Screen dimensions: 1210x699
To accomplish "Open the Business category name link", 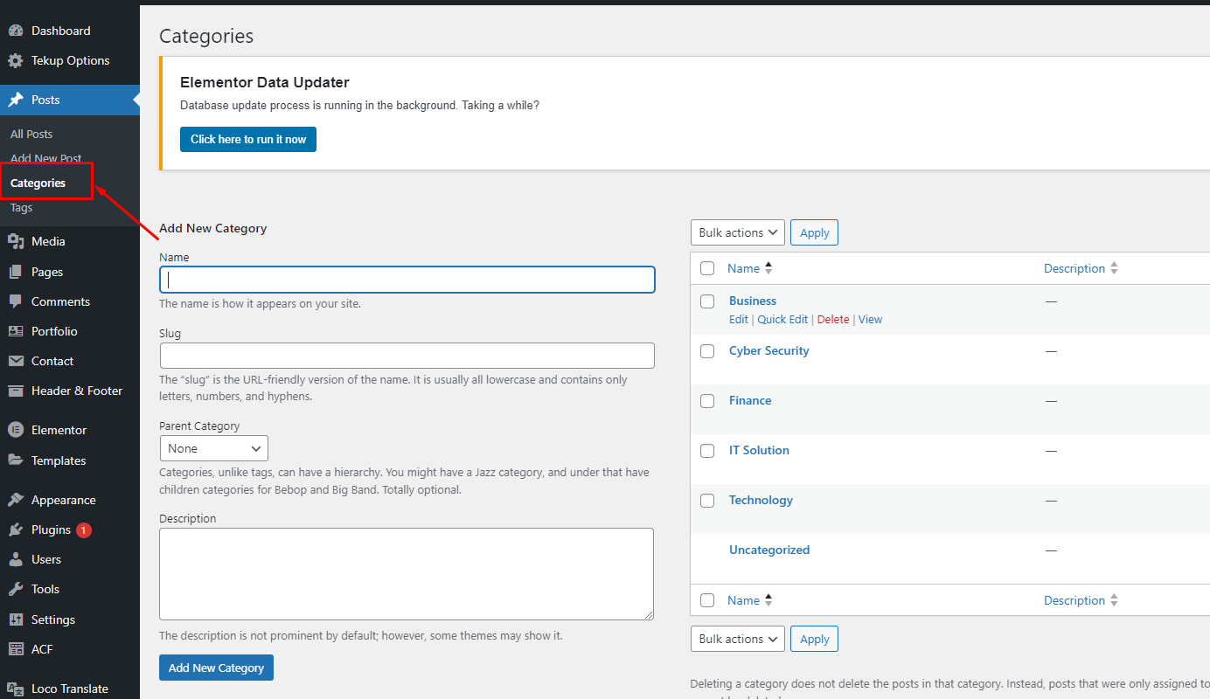I will click(x=753, y=301).
